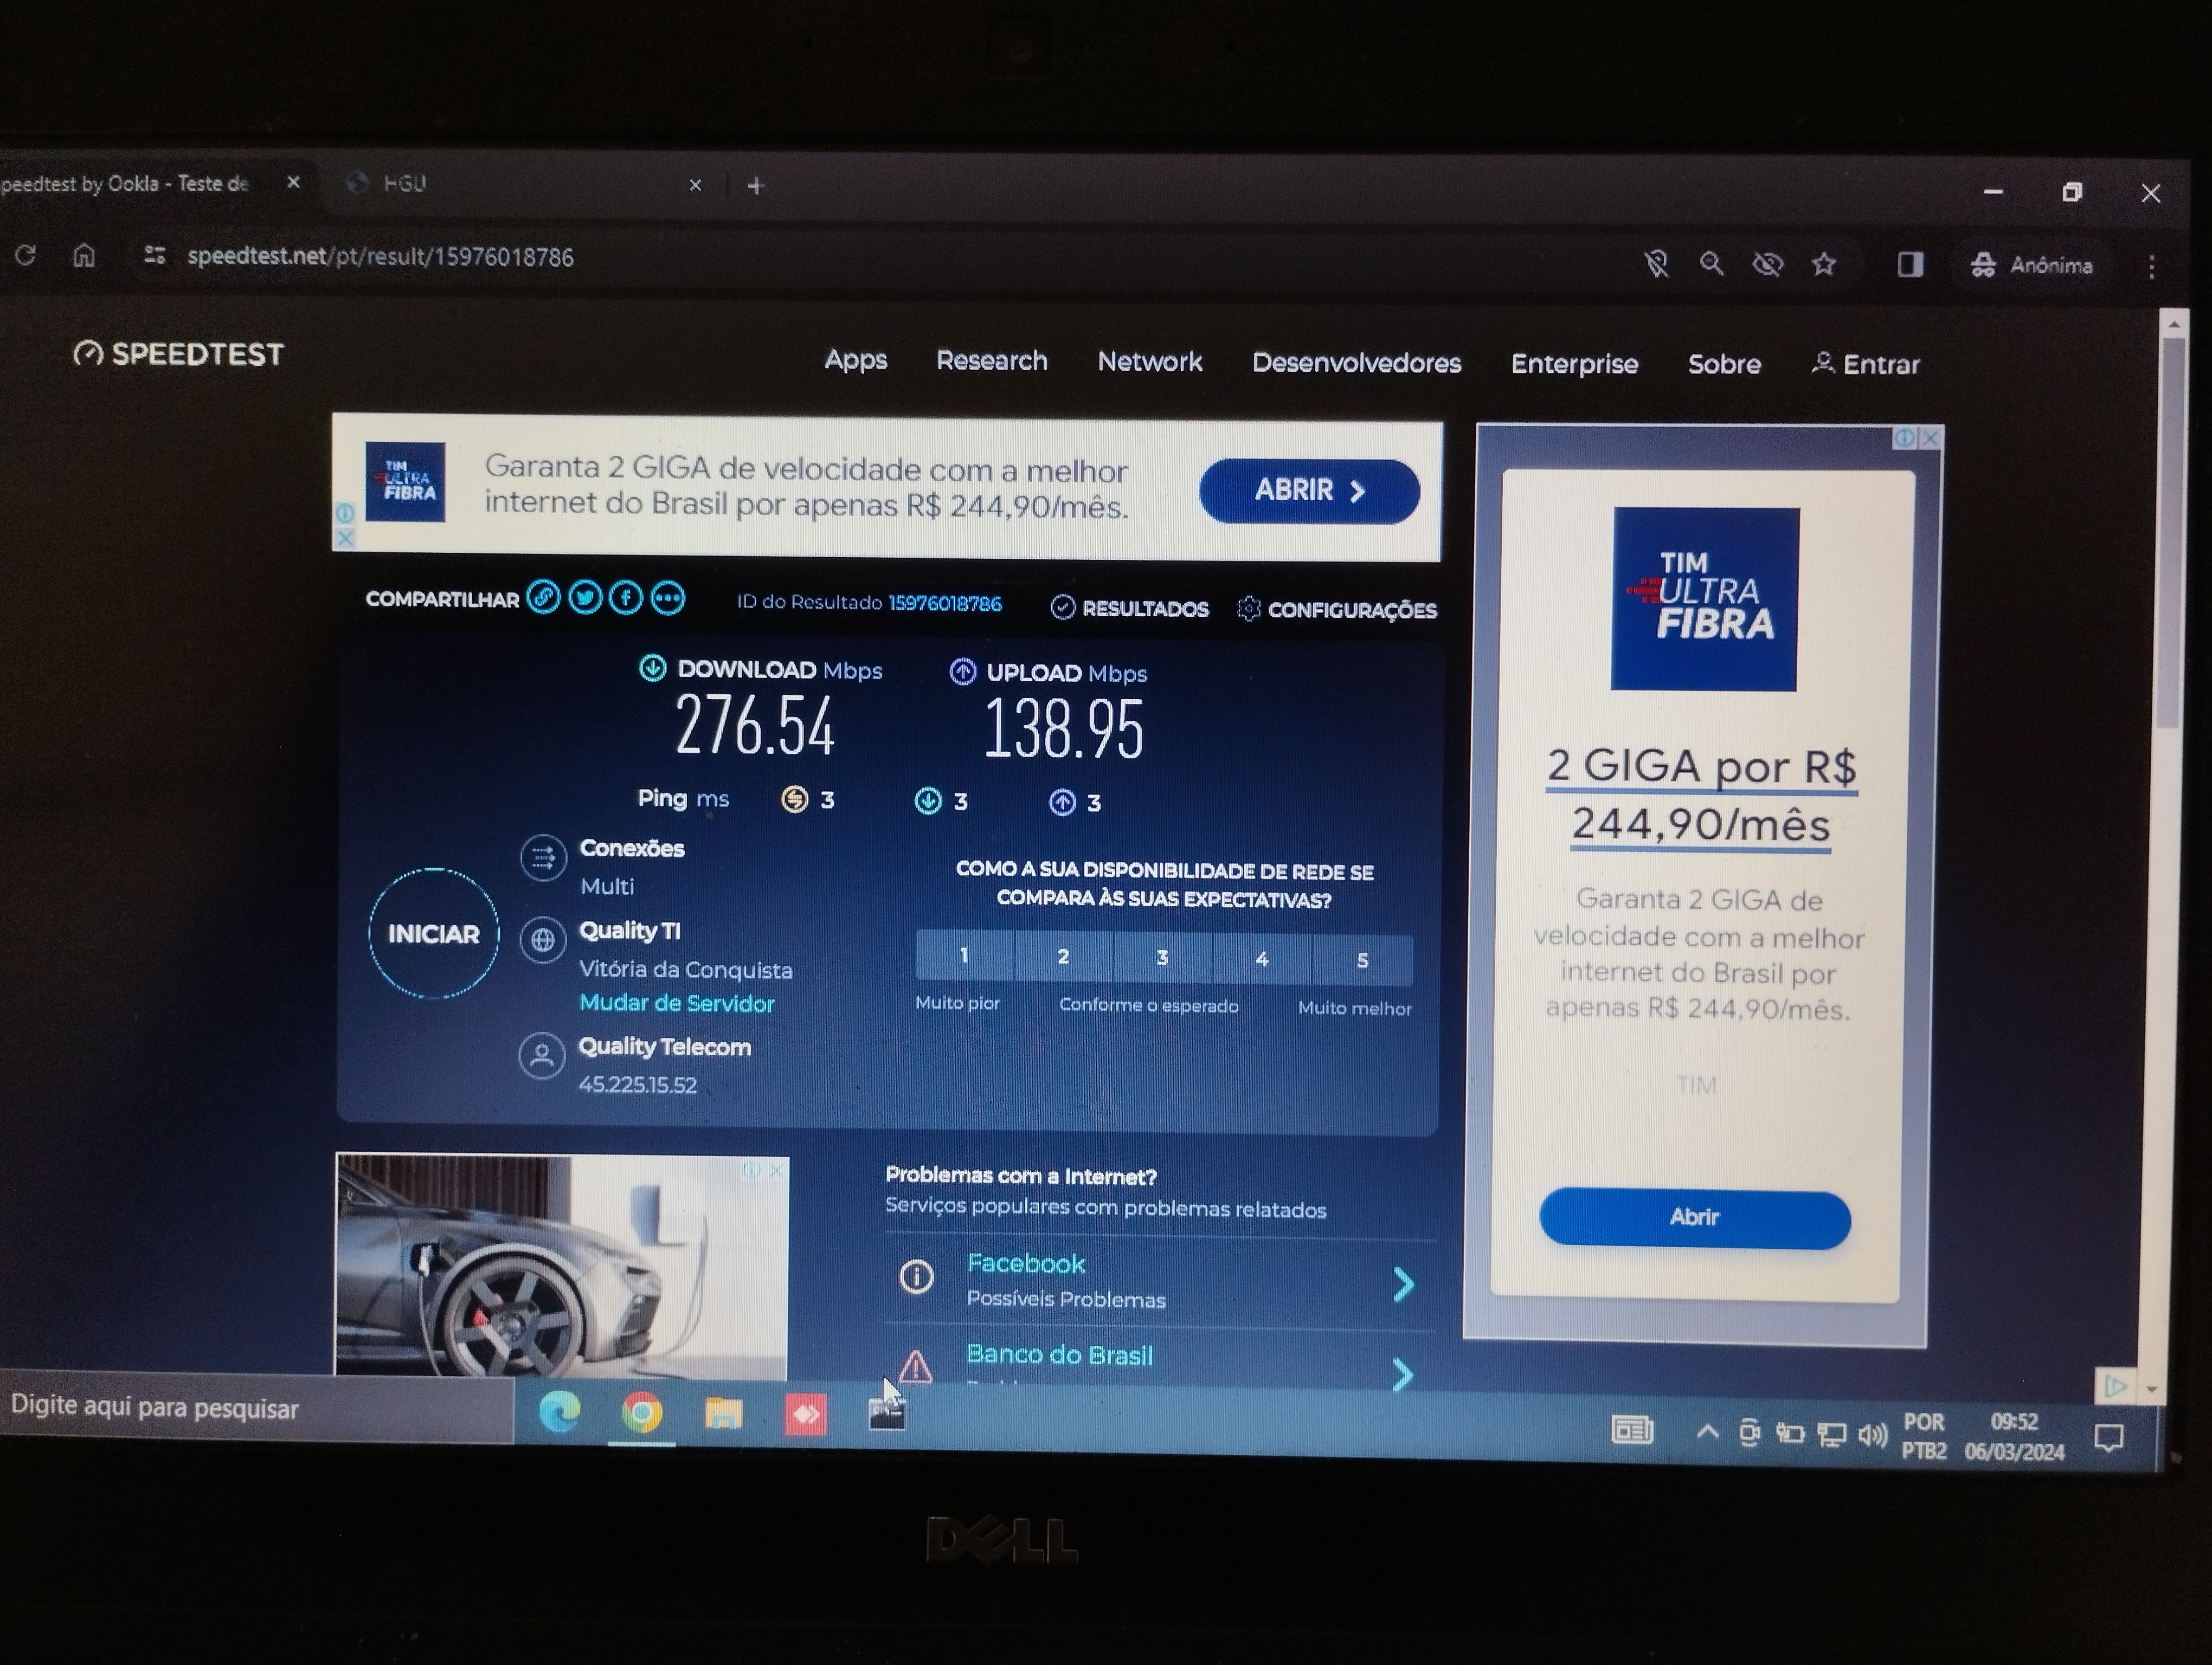Select rating 3 Conforme o esperado

[x=1162, y=957]
